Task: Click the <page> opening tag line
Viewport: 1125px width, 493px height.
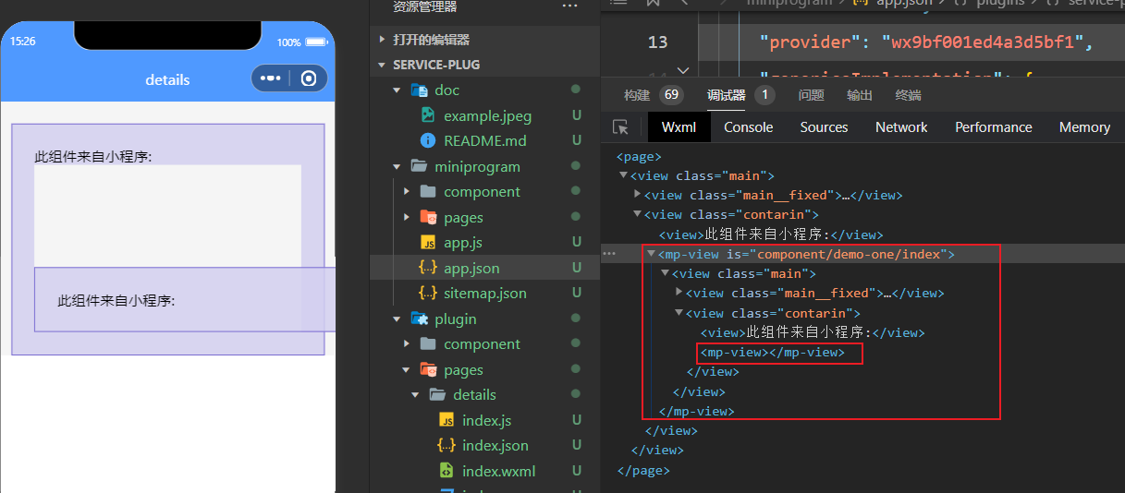Action: point(639,156)
